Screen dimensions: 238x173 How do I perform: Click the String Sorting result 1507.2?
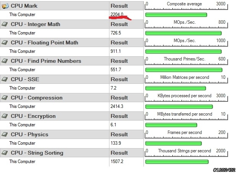tap(117, 162)
